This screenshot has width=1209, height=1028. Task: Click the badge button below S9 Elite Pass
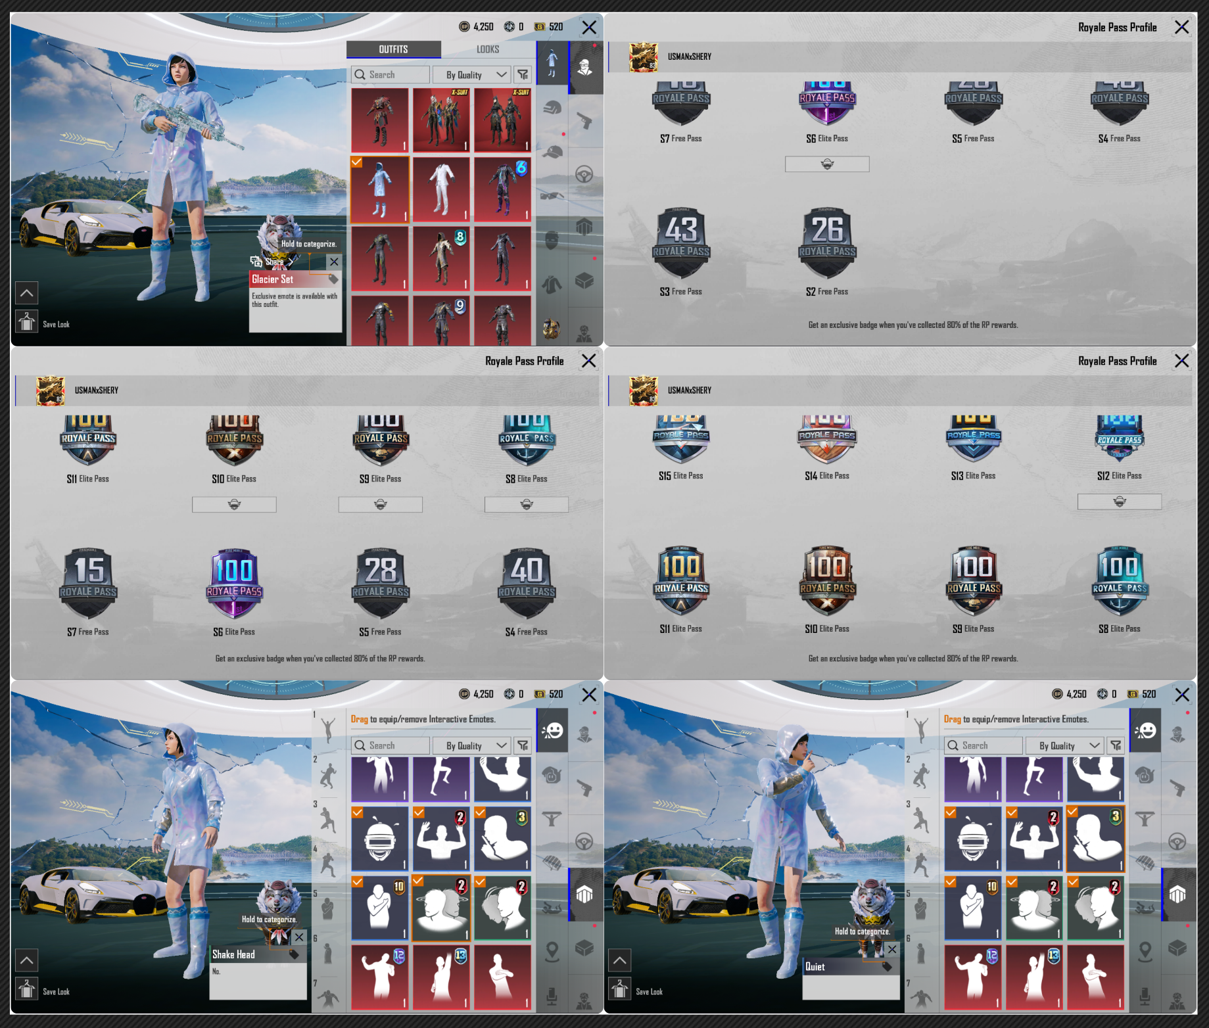381,504
